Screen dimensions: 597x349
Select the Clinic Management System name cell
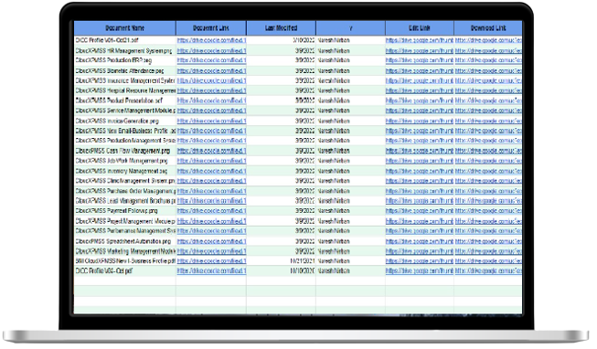[x=125, y=181]
